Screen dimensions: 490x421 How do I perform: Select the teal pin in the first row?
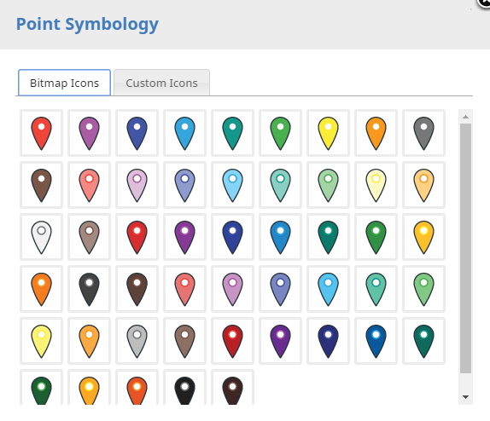tap(232, 133)
